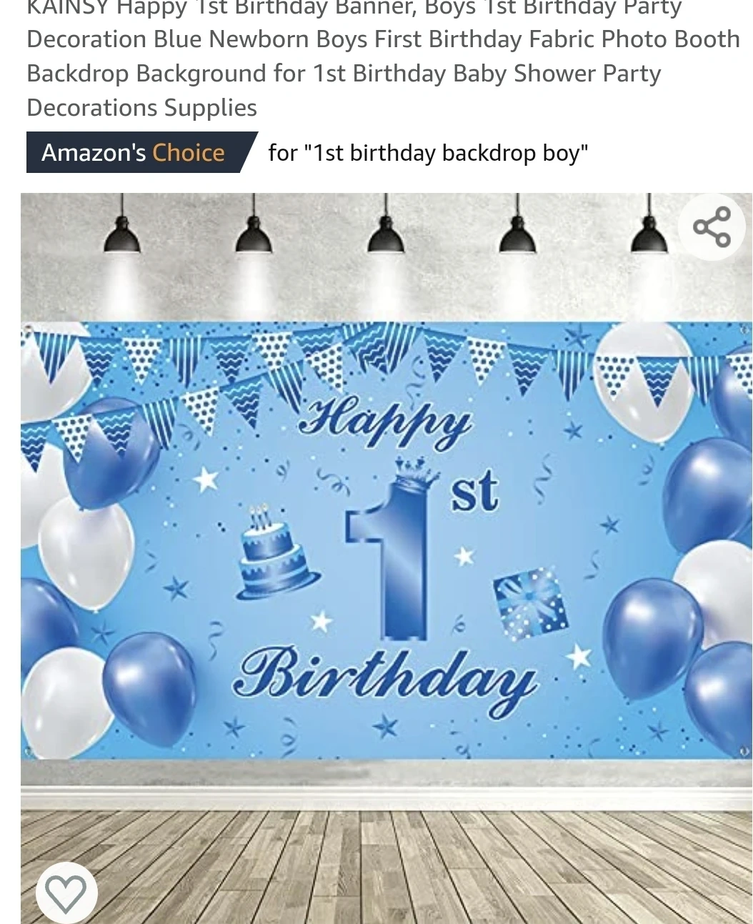Tap the 'st' suffix beside the number
Viewport: 753px width, 924px height.
coord(474,492)
